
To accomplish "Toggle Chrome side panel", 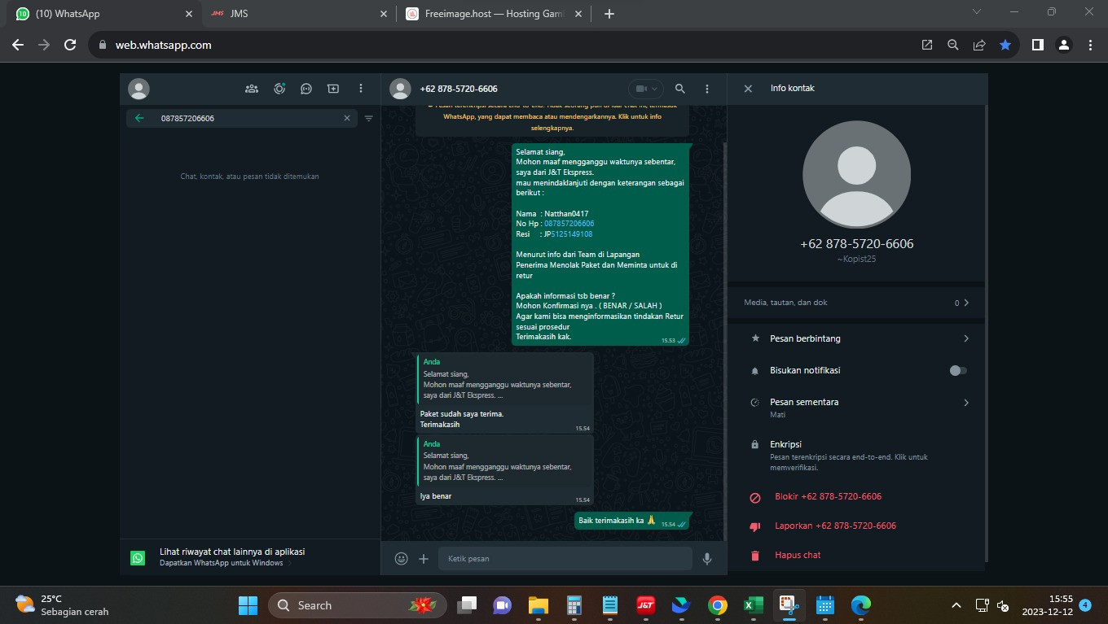I will pyautogui.click(x=1038, y=46).
